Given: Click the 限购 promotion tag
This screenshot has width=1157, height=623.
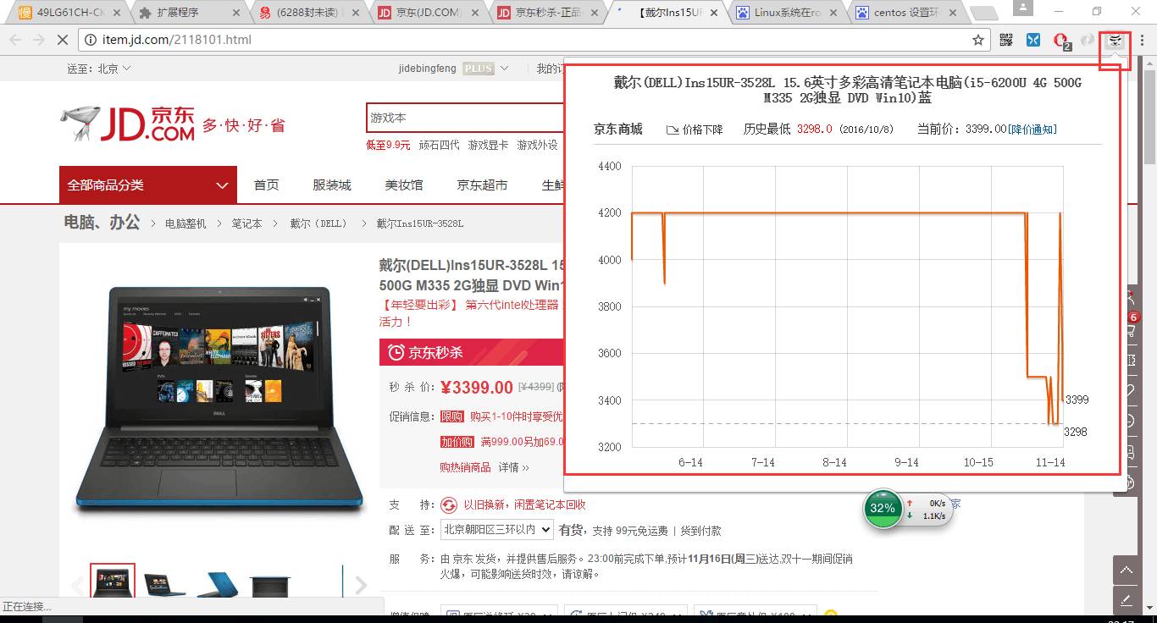Looking at the screenshot, I should coord(451,416).
